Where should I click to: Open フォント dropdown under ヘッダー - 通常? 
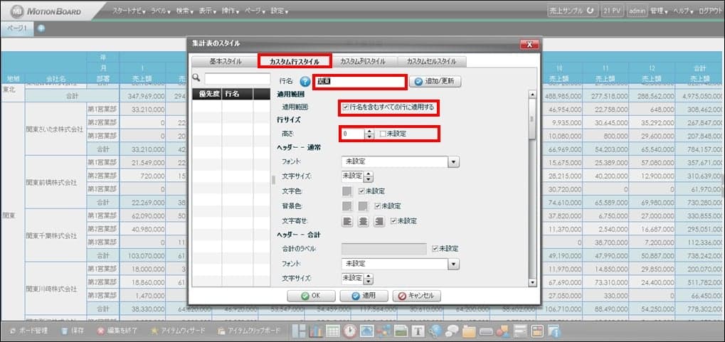[454, 162]
